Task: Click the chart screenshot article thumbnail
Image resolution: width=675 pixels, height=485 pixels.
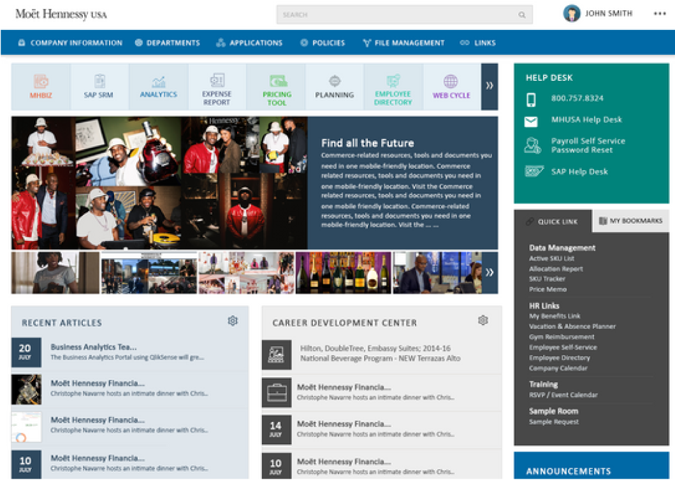Action: coord(26,427)
